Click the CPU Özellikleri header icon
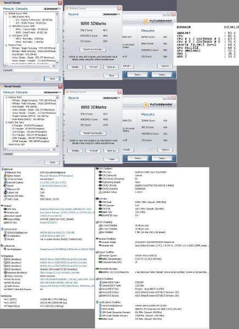Viewport: 239px width, 329px height. [x=97, y=168]
